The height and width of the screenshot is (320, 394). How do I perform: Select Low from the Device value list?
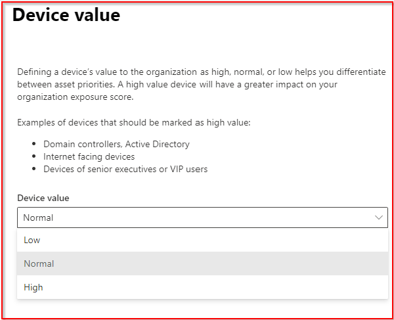[x=32, y=240]
